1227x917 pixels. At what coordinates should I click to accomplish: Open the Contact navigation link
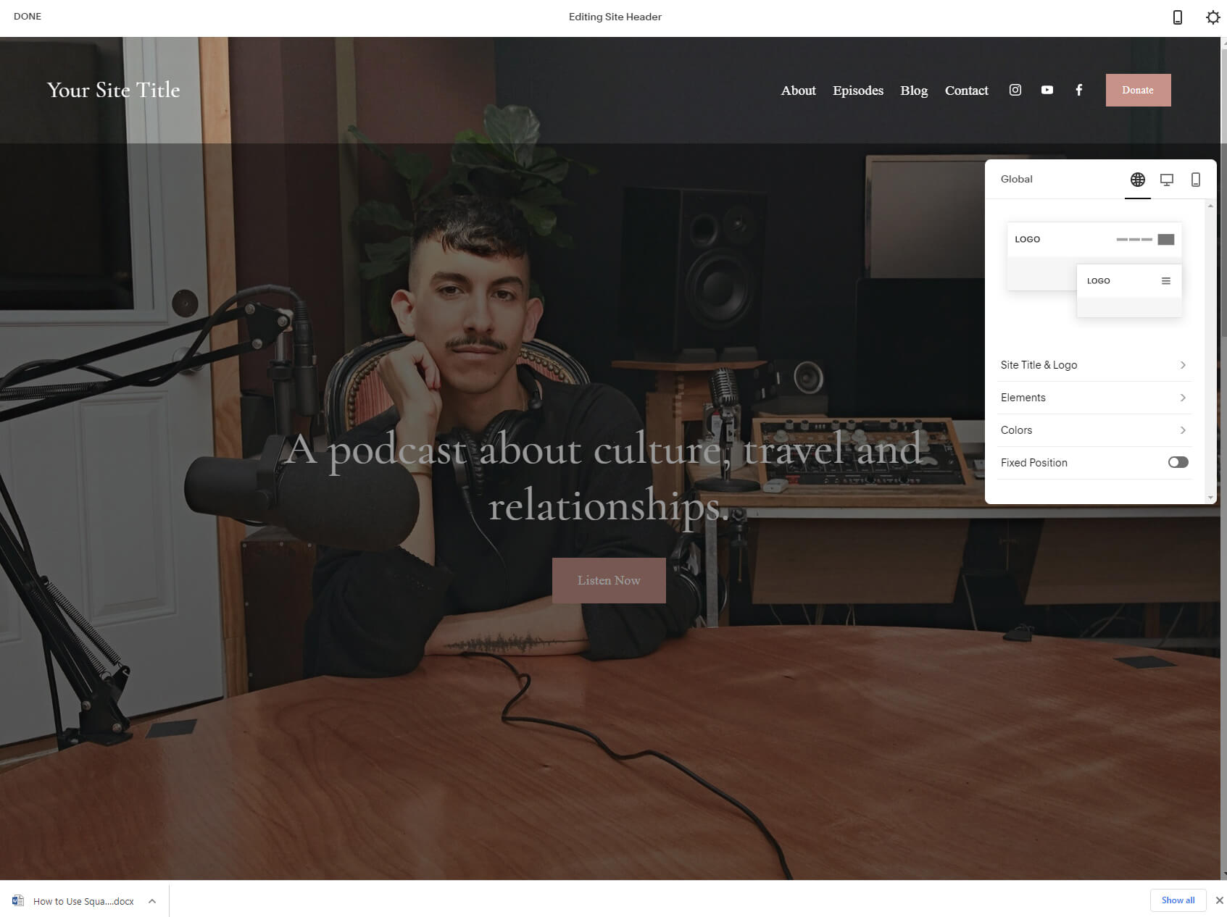[966, 90]
